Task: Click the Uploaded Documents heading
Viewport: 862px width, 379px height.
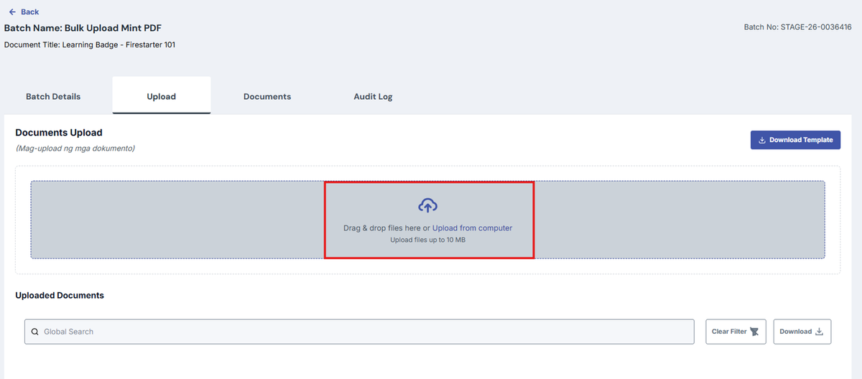Action: pos(60,295)
